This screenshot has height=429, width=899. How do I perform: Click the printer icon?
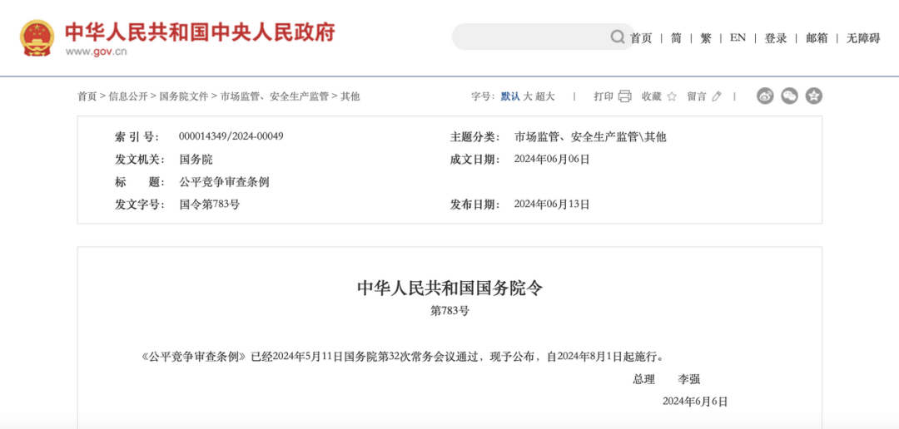pyautogui.click(x=625, y=96)
